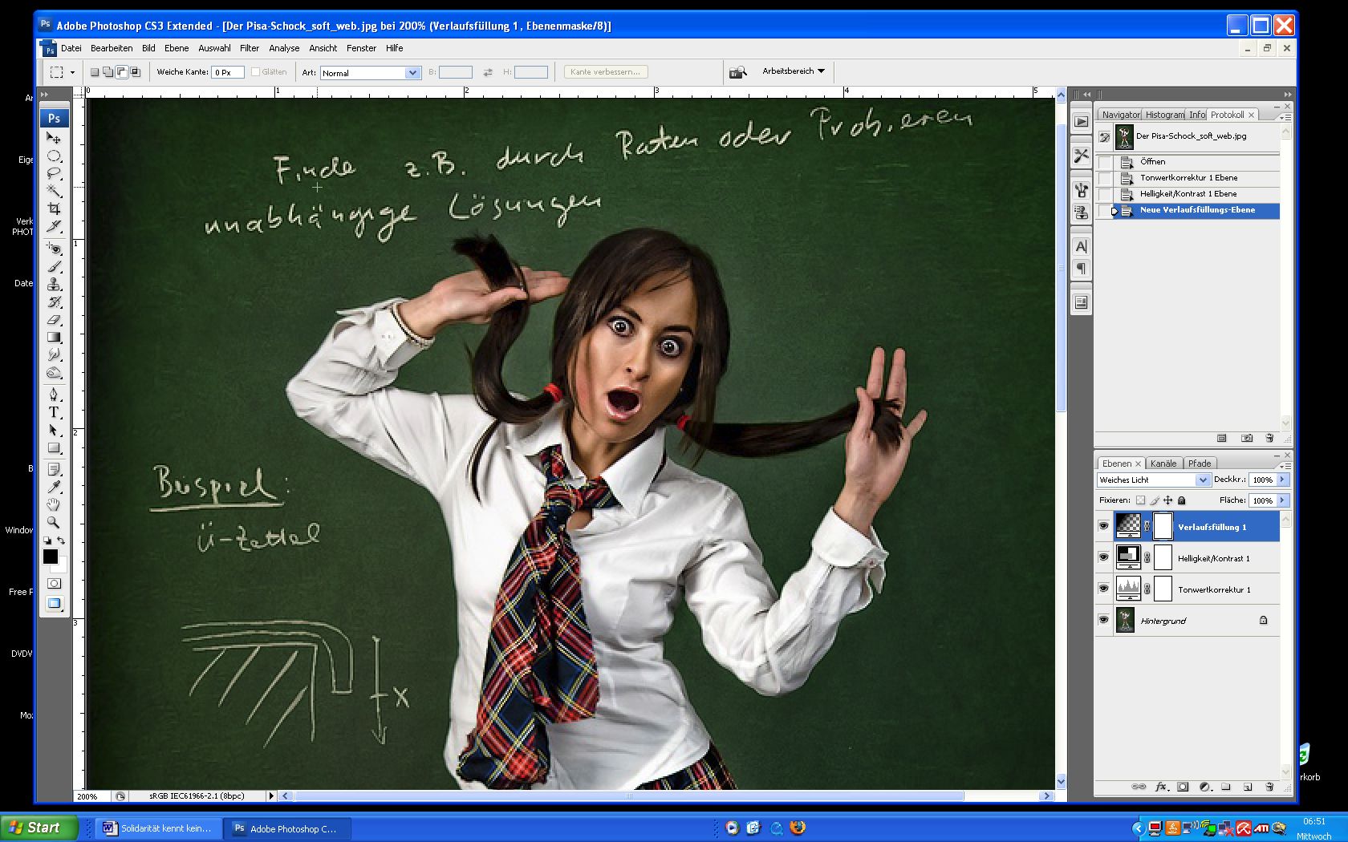Create new adjustment layer icon
The height and width of the screenshot is (842, 1348).
tap(1204, 787)
